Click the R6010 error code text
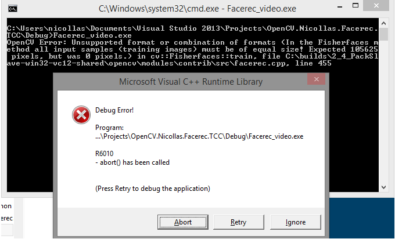The image size is (395, 239). pyautogui.click(x=105, y=154)
